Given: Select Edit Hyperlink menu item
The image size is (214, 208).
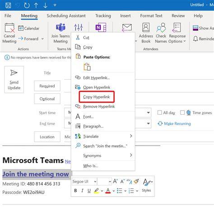Looking at the screenshot, I should click(x=103, y=78).
